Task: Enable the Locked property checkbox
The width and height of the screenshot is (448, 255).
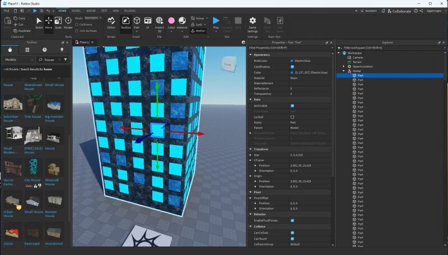Action: pyautogui.click(x=292, y=117)
